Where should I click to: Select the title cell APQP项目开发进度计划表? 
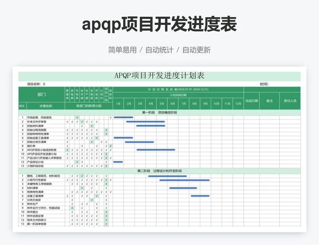[159, 76]
